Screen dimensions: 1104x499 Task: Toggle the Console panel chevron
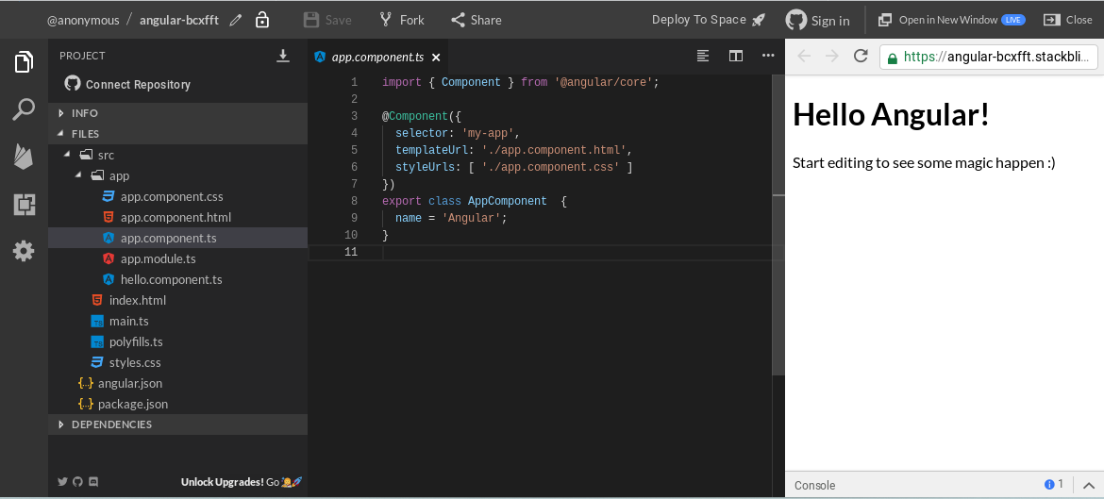pos(1087,485)
